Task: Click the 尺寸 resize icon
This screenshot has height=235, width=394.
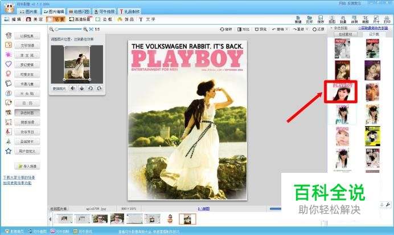Action: coord(376,19)
